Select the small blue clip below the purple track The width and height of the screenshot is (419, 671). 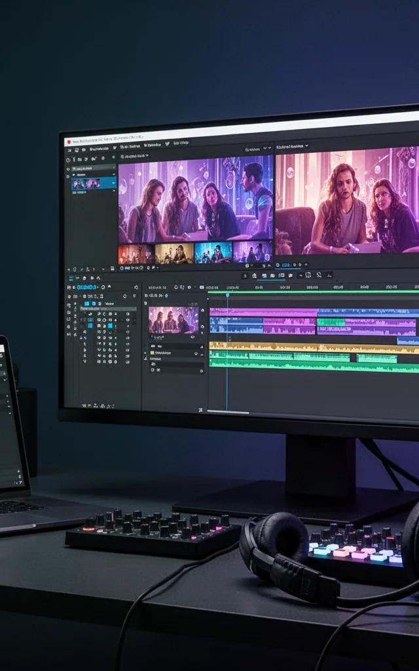pos(407,341)
